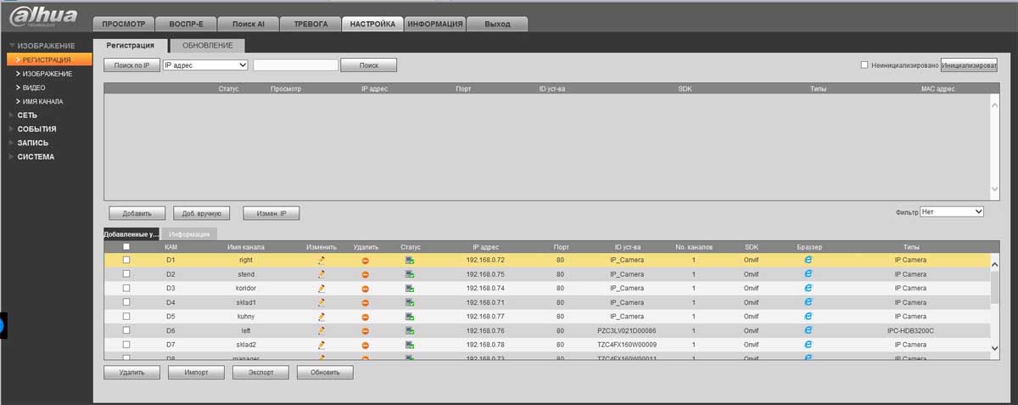Viewport: 1018px width, 405px height.
Task: Switch to the ОБНОВЛЕНИЕ sub-tab
Action: [207, 46]
